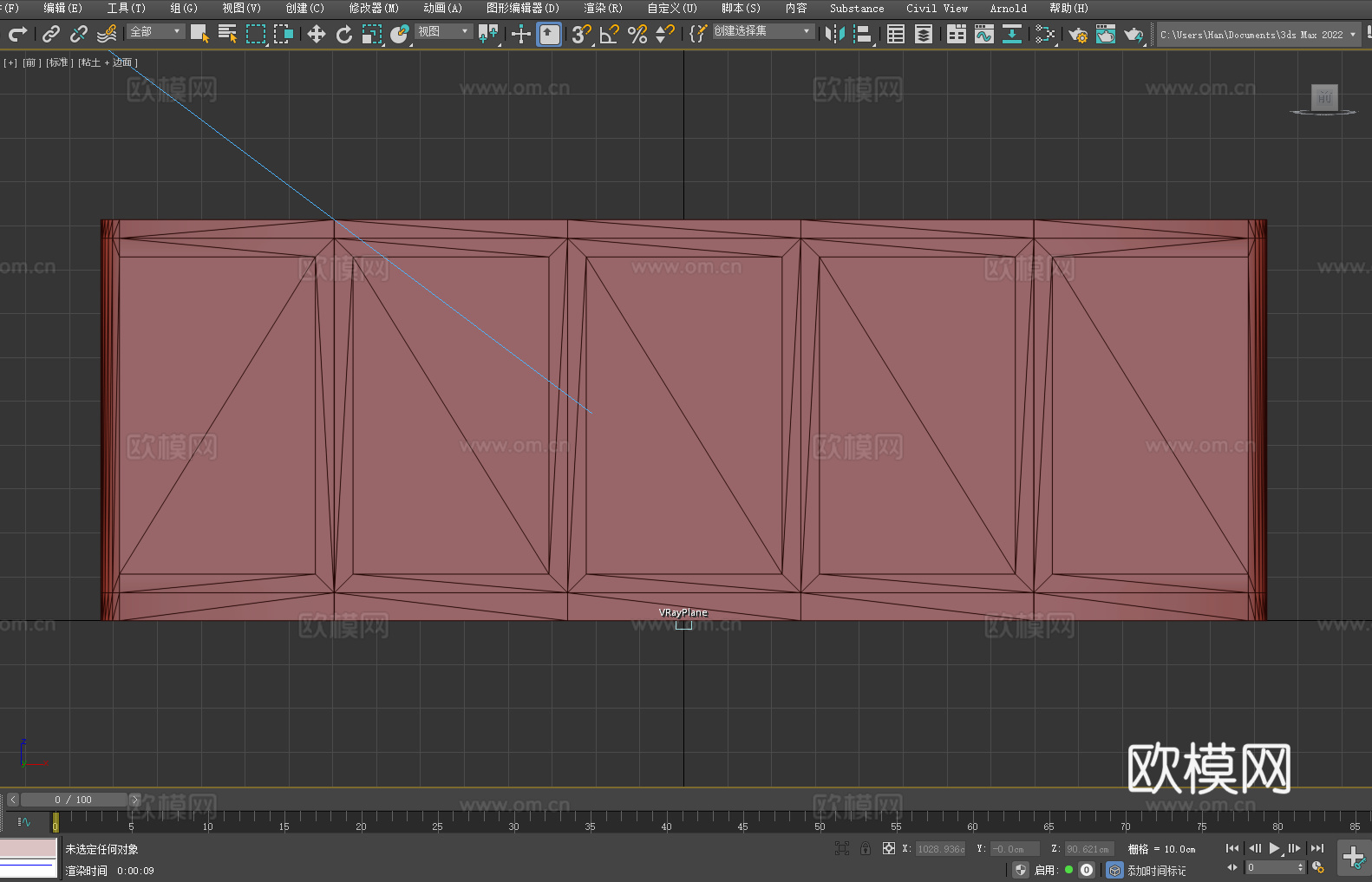The height and width of the screenshot is (882, 1372).
Task: Step time slider left with arrow
Action: coord(12,800)
